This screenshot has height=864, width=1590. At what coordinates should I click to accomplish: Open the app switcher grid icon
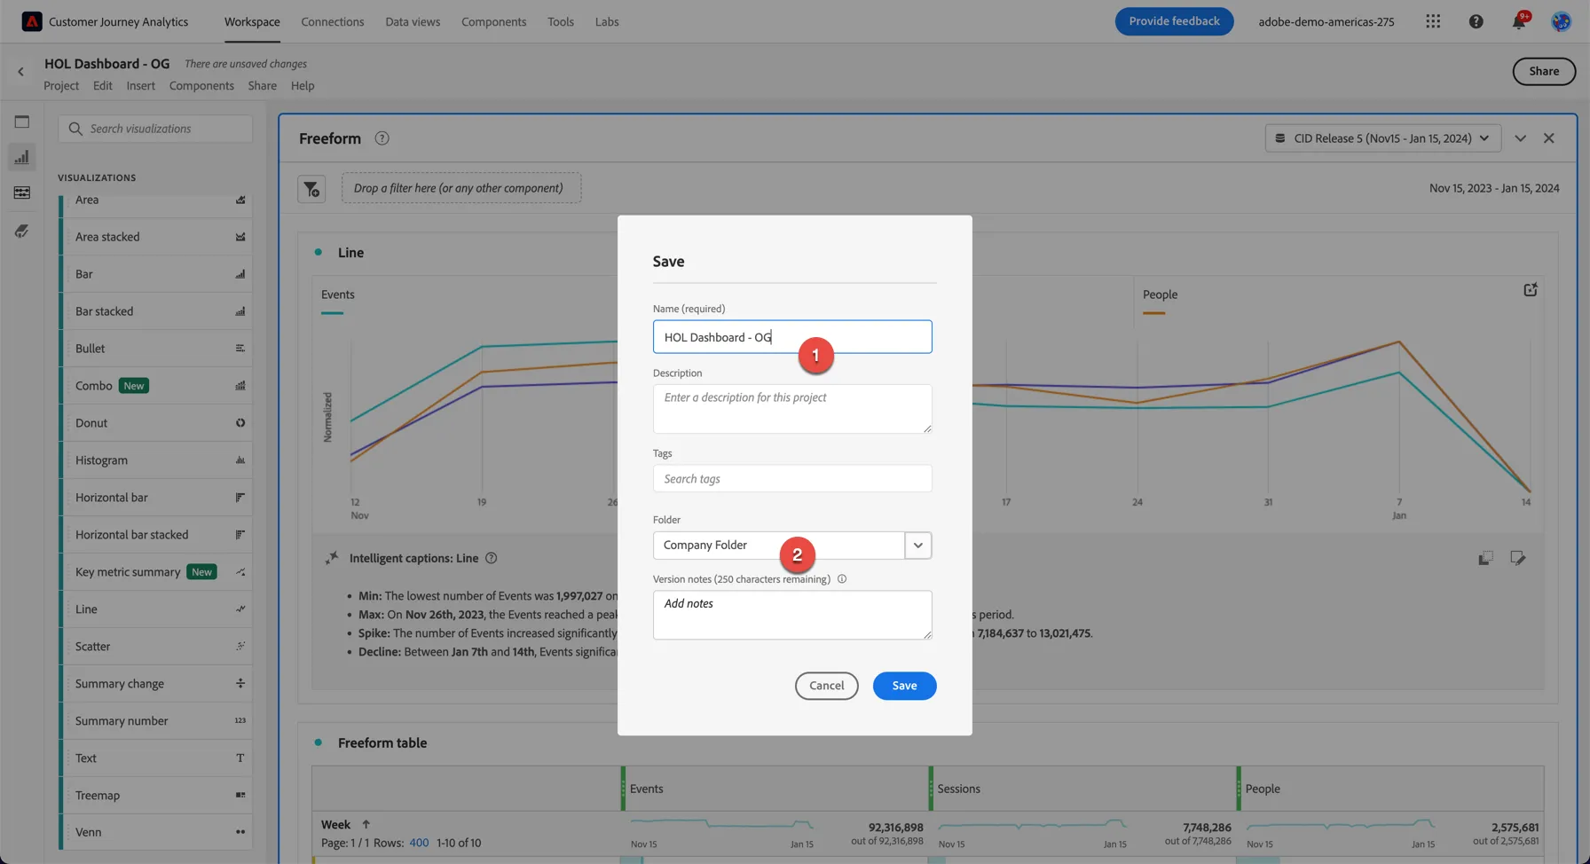[x=1433, y=21]
